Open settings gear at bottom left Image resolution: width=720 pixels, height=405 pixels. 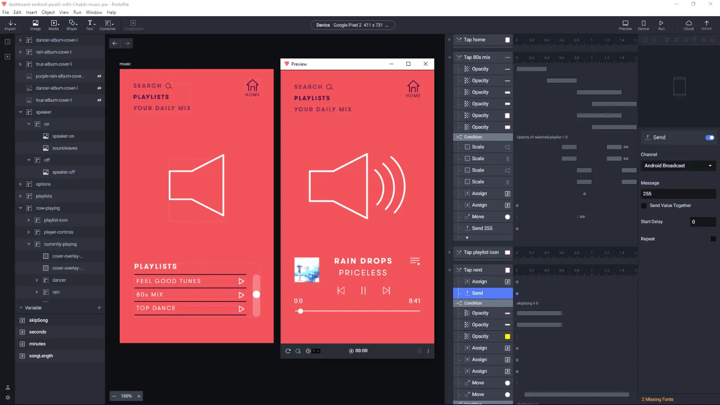[x=8, y=397]
